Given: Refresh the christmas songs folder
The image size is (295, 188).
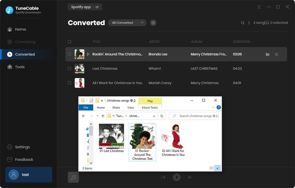Looking at the screenshot, I should coord(162,116).
